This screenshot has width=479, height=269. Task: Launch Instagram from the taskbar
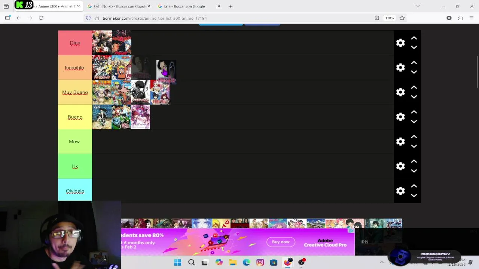pos(260,262)
